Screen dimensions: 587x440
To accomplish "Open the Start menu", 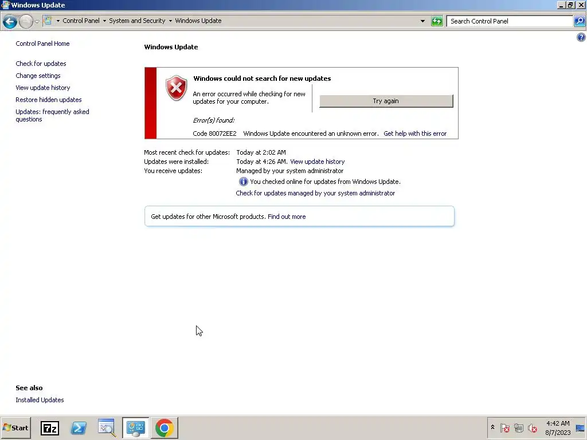I will (15, 427).
